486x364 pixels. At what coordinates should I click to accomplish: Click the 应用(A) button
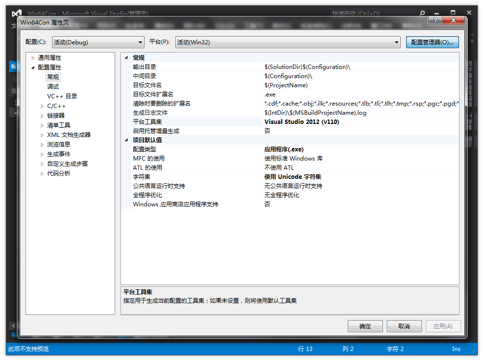[443, 326]
